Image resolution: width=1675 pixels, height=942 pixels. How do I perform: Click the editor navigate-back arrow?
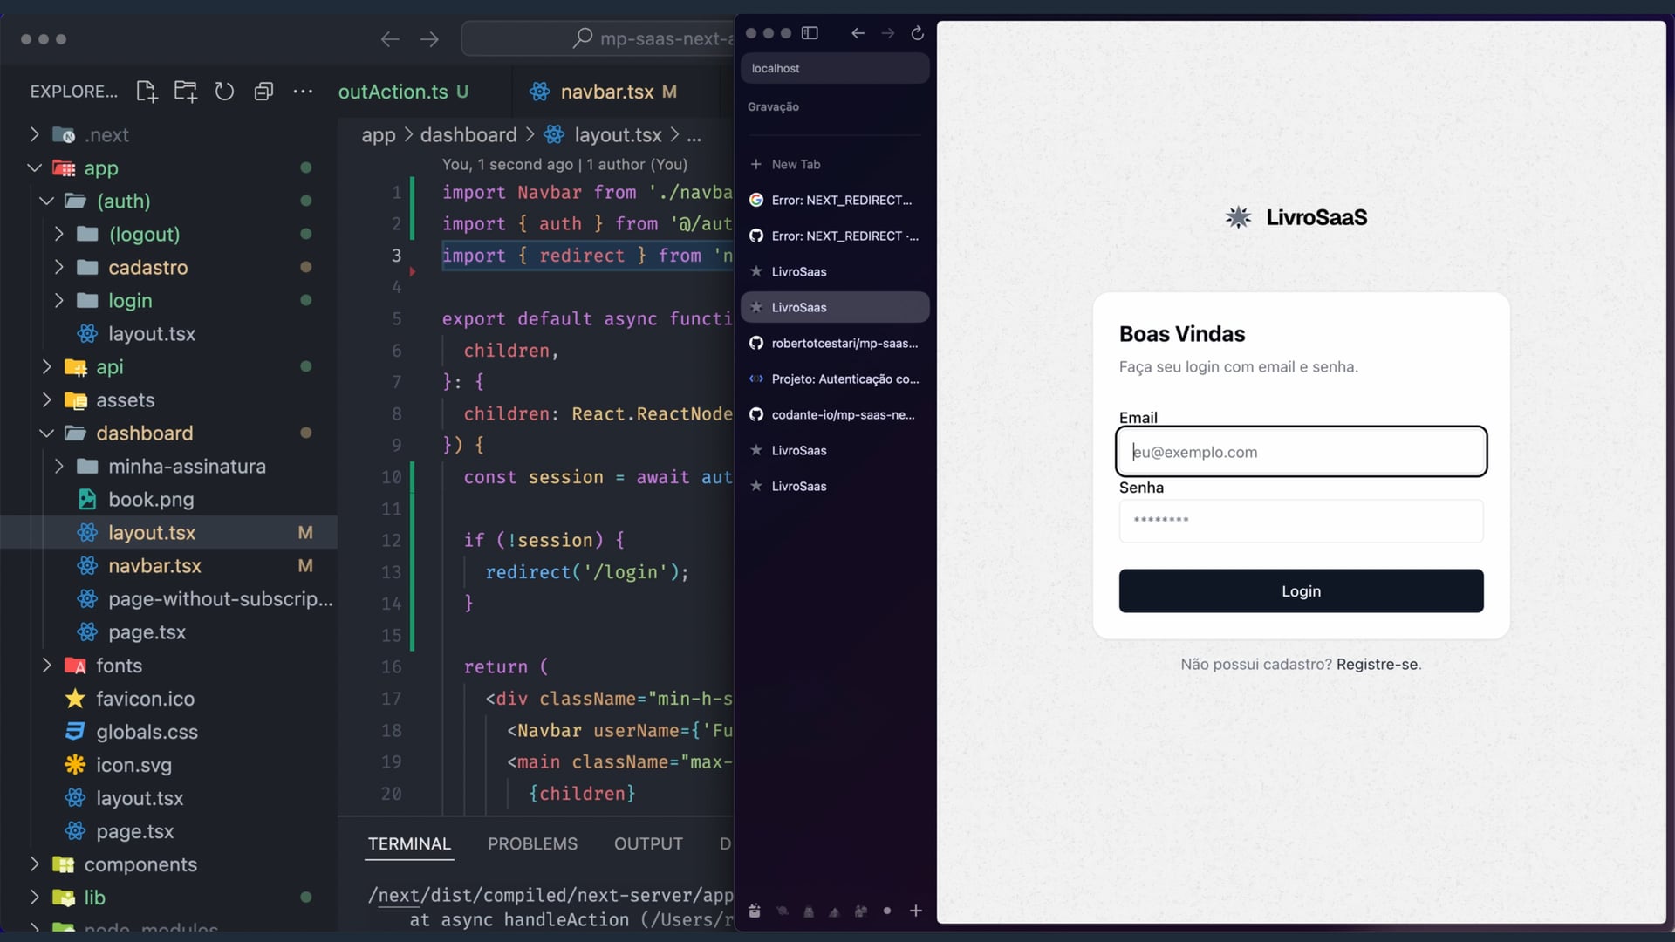pos(390,39)
